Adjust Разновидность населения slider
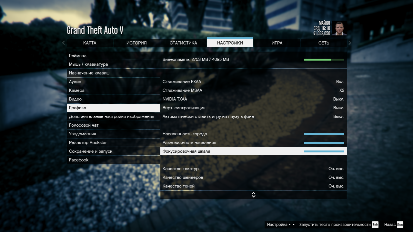Image resolution: width=413 pixels, height=232 pixels. (324, 143)
